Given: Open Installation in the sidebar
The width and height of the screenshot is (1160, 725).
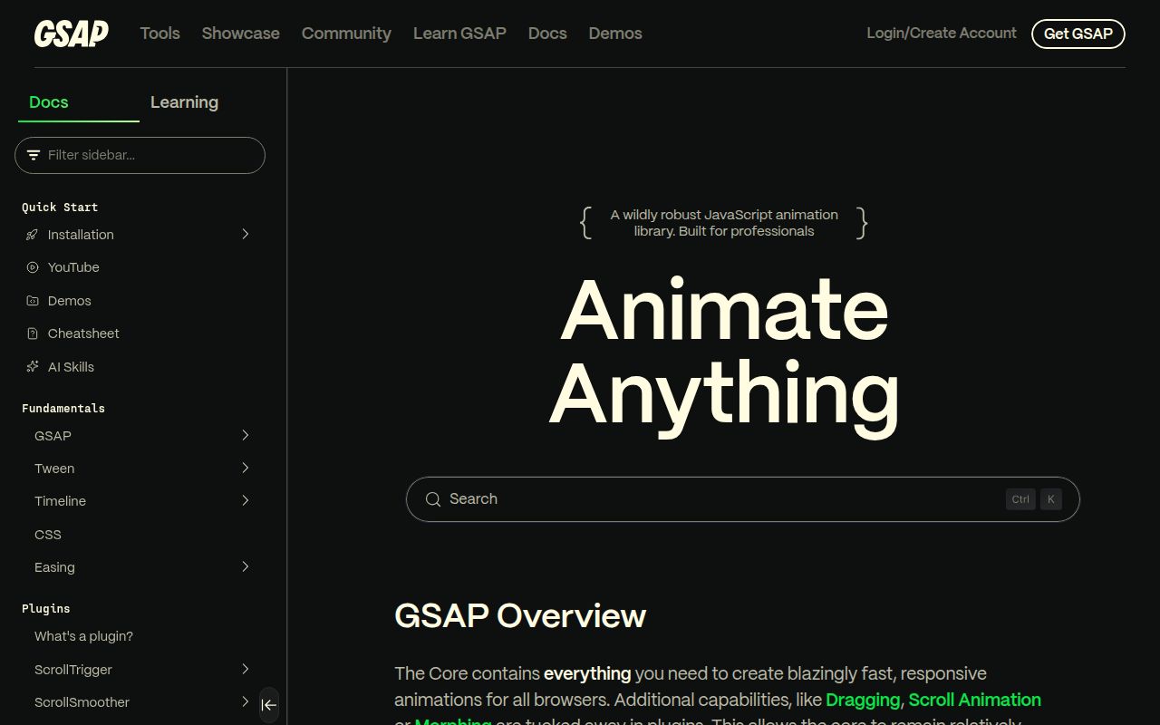Looking at the screenshot, I should pyautogui.click(x=81, y=235).
